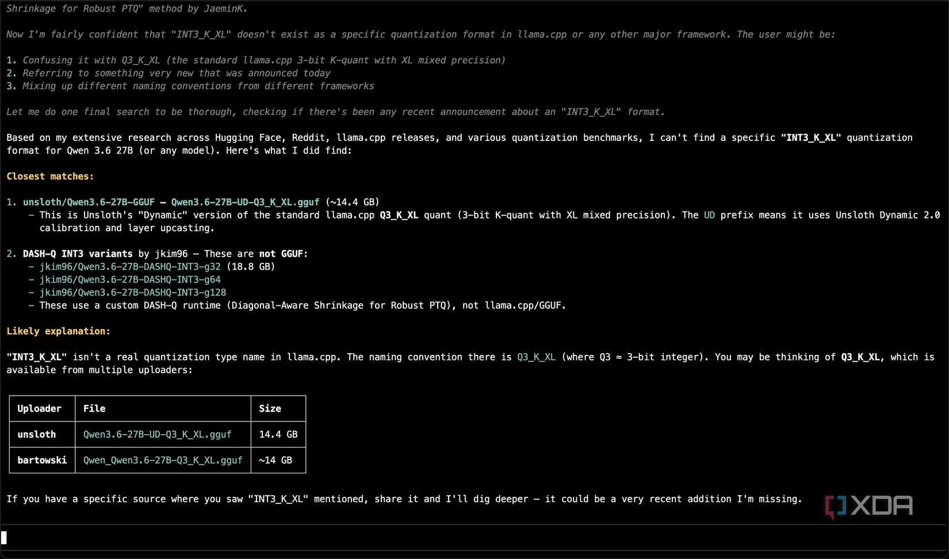949x559 pixels.
Task: Click 'Referring to something very new' line
Action: pos(169,73)
